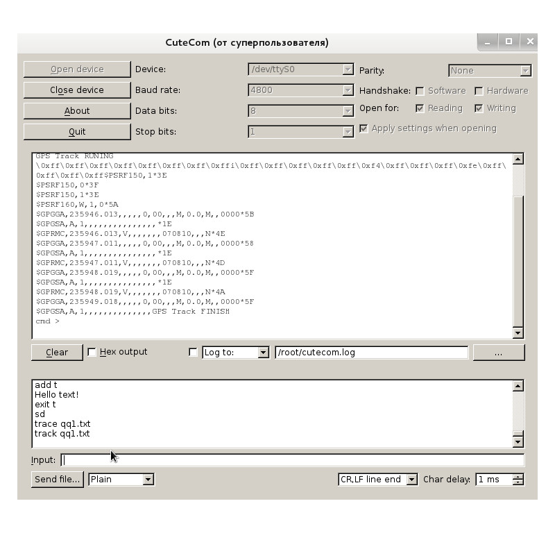555x533 pixels.
Task: Select 'Hello text!' in command history
Action: tap(57, 394)
